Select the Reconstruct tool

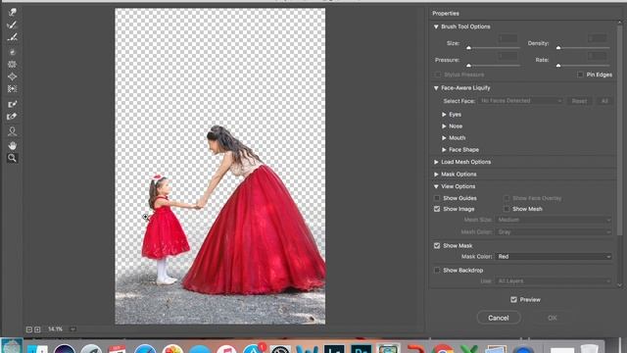coord(12,25)
